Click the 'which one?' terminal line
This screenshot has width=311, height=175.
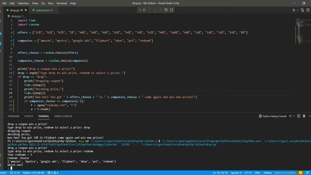[15, 165]
